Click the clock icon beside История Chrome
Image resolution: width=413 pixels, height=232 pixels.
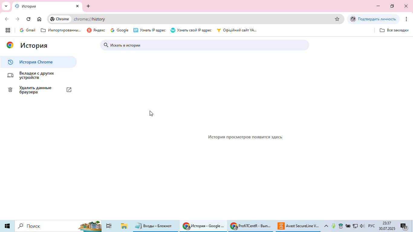(10, 62)
